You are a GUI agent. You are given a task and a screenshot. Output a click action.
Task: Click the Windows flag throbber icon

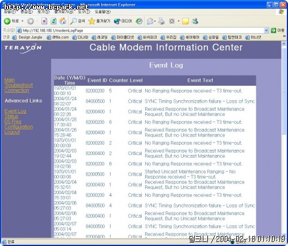pyautogui.click(x=281, y=12)
